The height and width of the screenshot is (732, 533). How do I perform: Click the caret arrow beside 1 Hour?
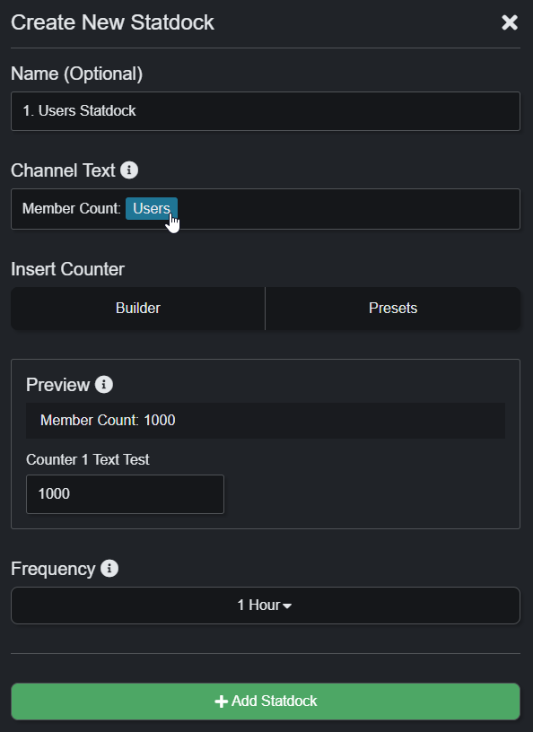[287, 606]
